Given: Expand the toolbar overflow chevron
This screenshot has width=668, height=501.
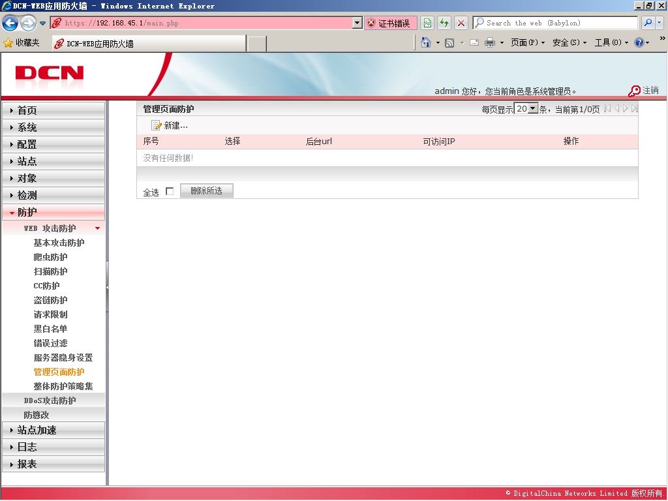Looking at the screenshot, I should tap(662, 38).
